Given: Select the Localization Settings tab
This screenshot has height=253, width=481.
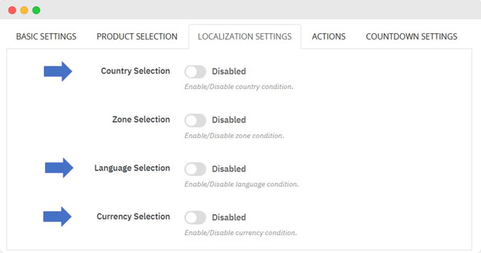Looking at the screenshot, I should [x=245, y=37].
